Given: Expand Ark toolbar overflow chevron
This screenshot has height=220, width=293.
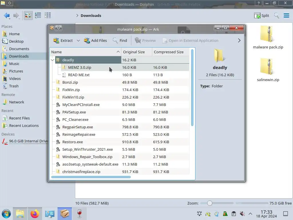Looking at the screenshot, I should point(239,40).
